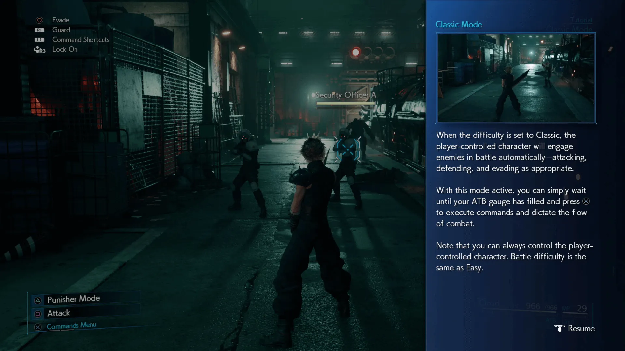Select the Punisher Mode command
625x351 pixels.
click(74, 299)
